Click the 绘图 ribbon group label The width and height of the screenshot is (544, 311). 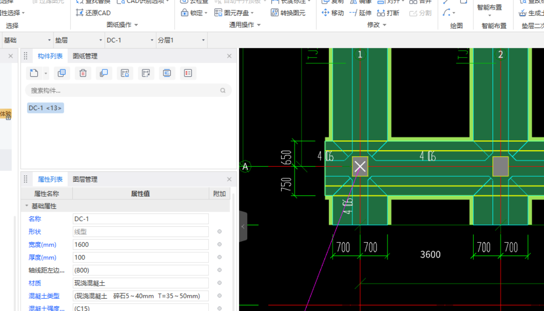point(457,25)
